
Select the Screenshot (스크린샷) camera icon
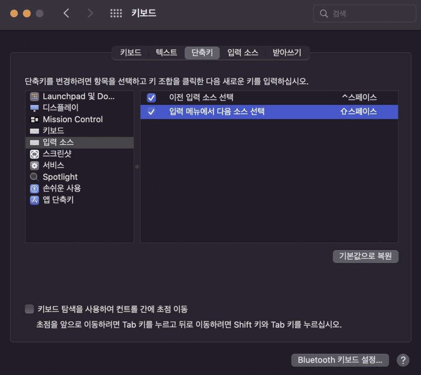(35, 154)
